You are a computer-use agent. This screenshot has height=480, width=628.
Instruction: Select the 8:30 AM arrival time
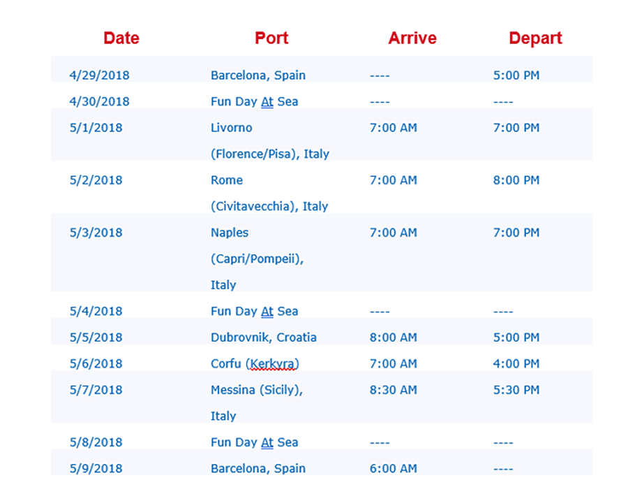point(394,390)
